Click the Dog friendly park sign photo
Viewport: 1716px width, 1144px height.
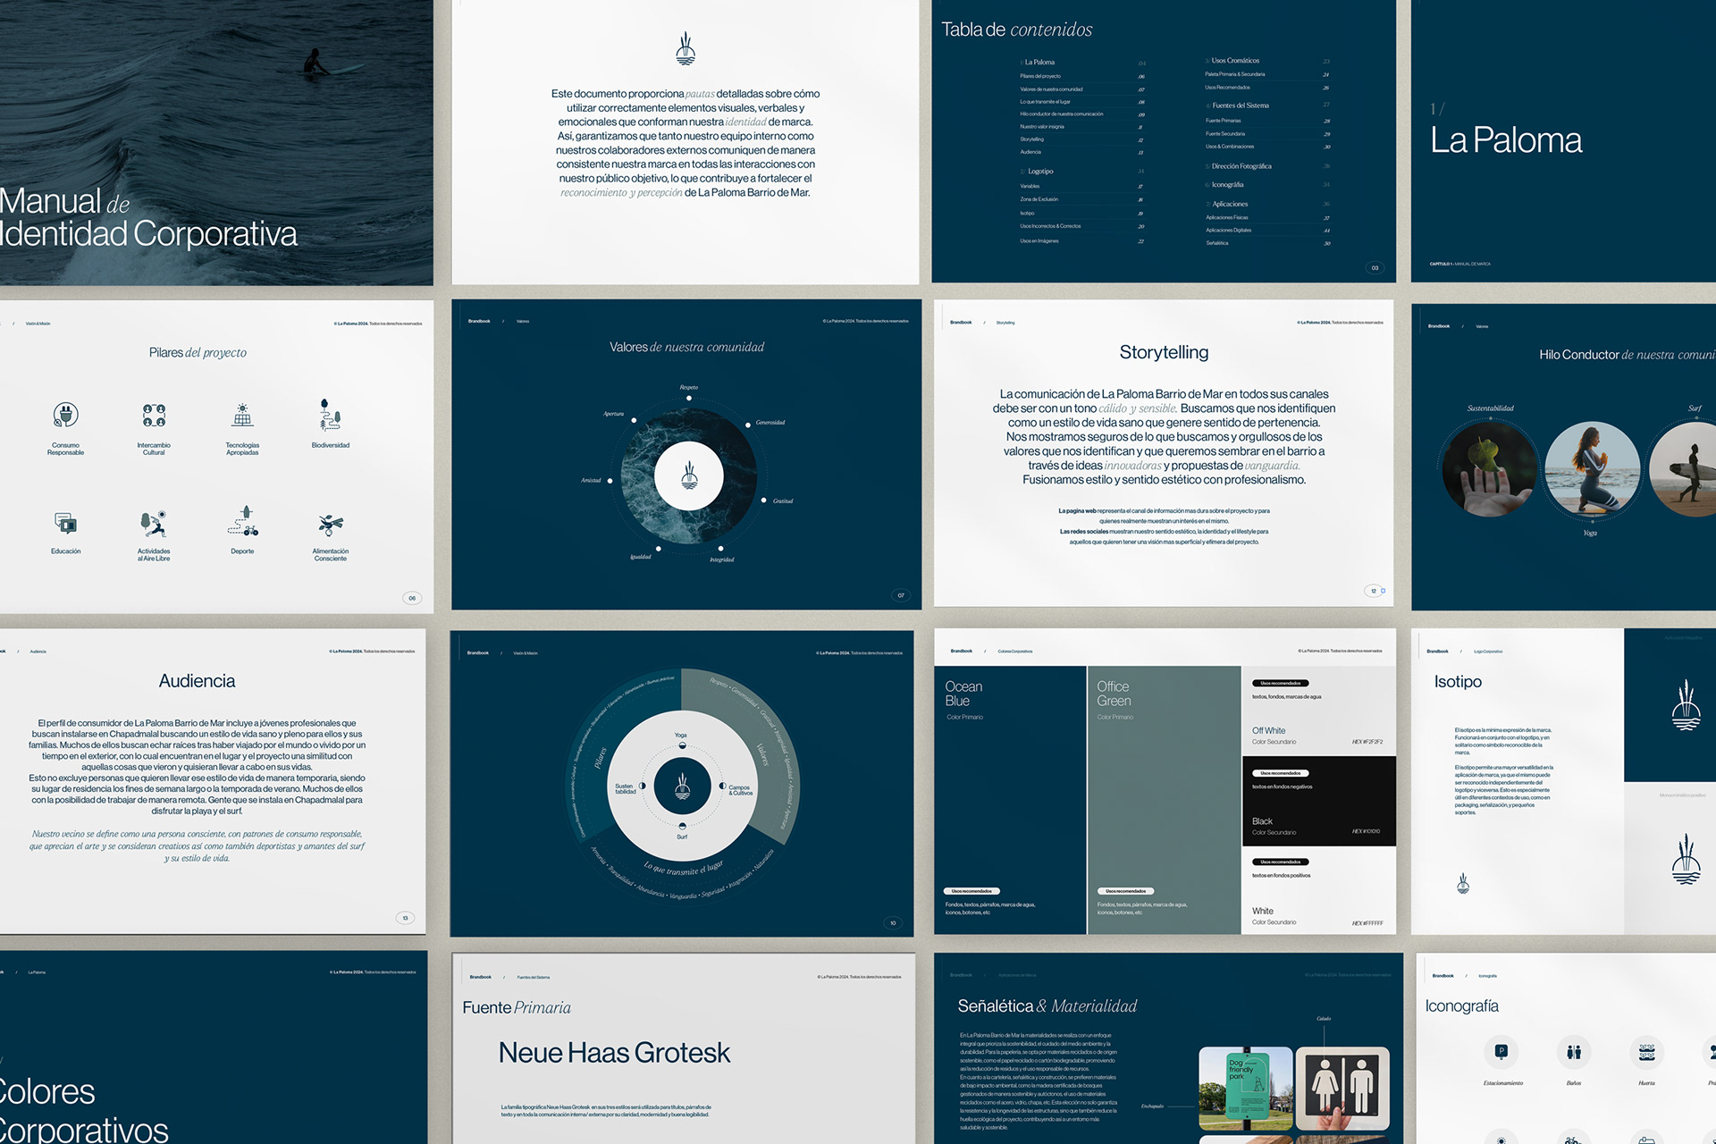[1245, 1088]
